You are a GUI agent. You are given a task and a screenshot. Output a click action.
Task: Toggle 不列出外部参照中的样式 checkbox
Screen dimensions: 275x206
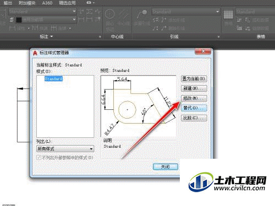pos(38,158)
